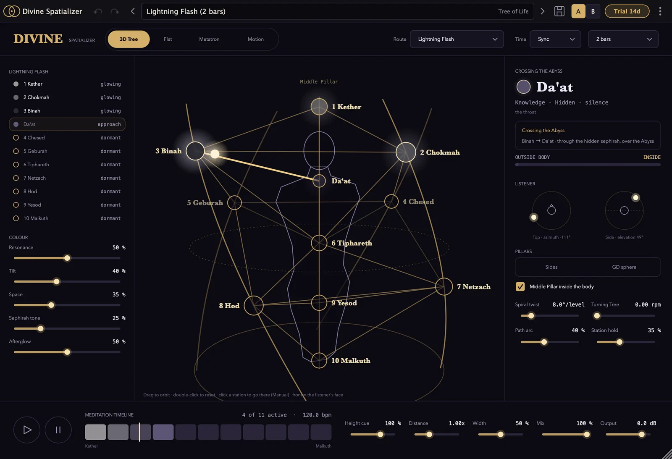Viewport: 672px width, 459px height.
Task: Select the Tiphareth node in tree
Action: click(x=319, y=243)
